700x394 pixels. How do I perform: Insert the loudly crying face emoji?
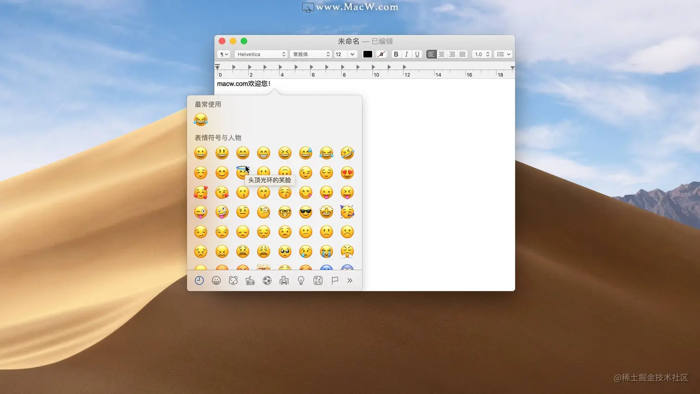326,251
